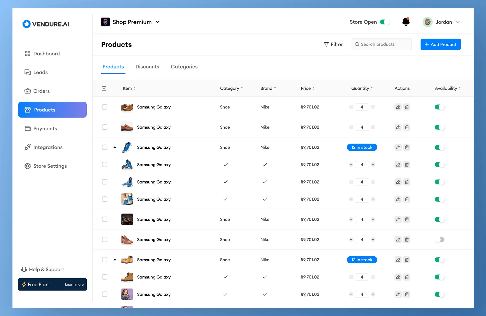
Task: Increase quantity for the brown loafer row
Action: (373, 127)
